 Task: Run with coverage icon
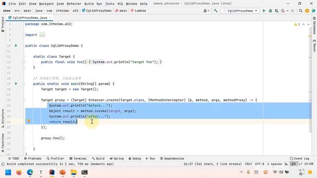tap(276, 11)
